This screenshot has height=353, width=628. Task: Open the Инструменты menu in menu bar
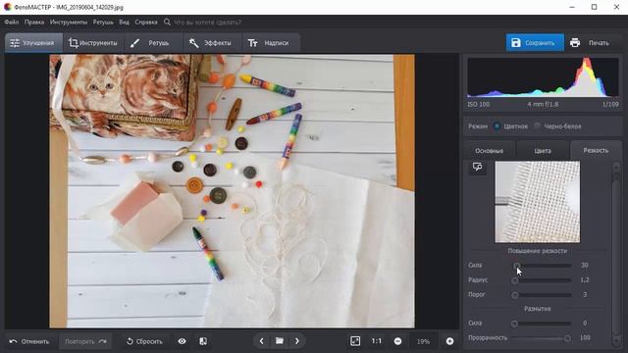pos(69,22)
